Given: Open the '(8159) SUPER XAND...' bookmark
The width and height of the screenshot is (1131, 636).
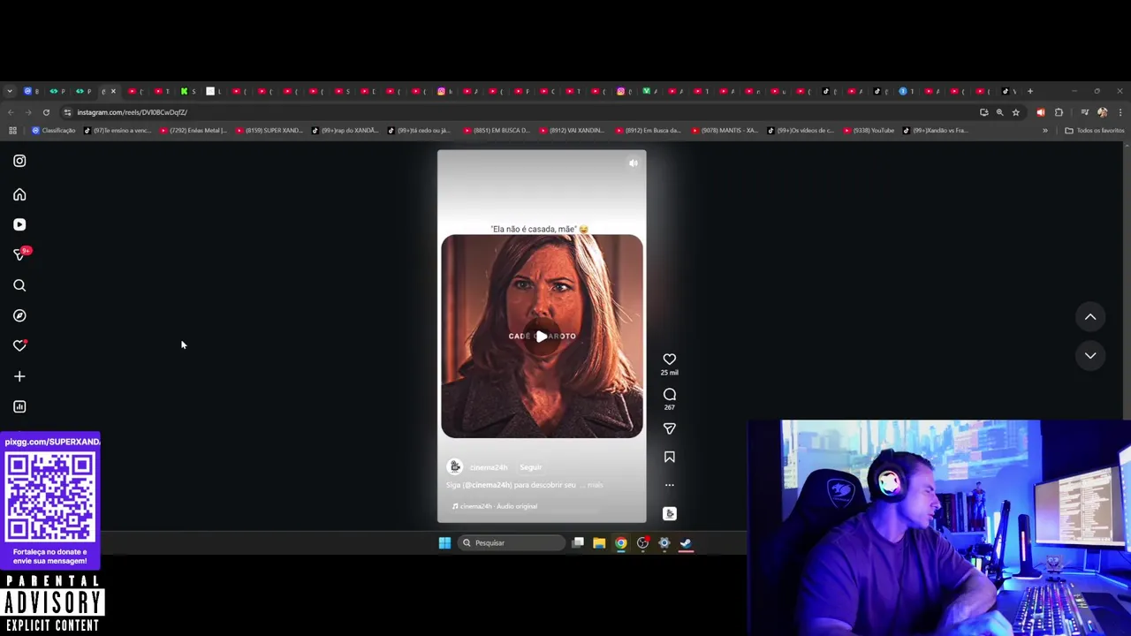Looking at the screenshot, I should (269, 131).
